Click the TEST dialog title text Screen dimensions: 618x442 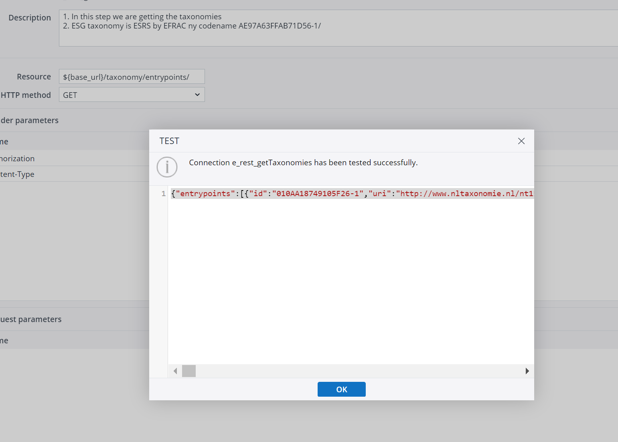tap(169, 141)
